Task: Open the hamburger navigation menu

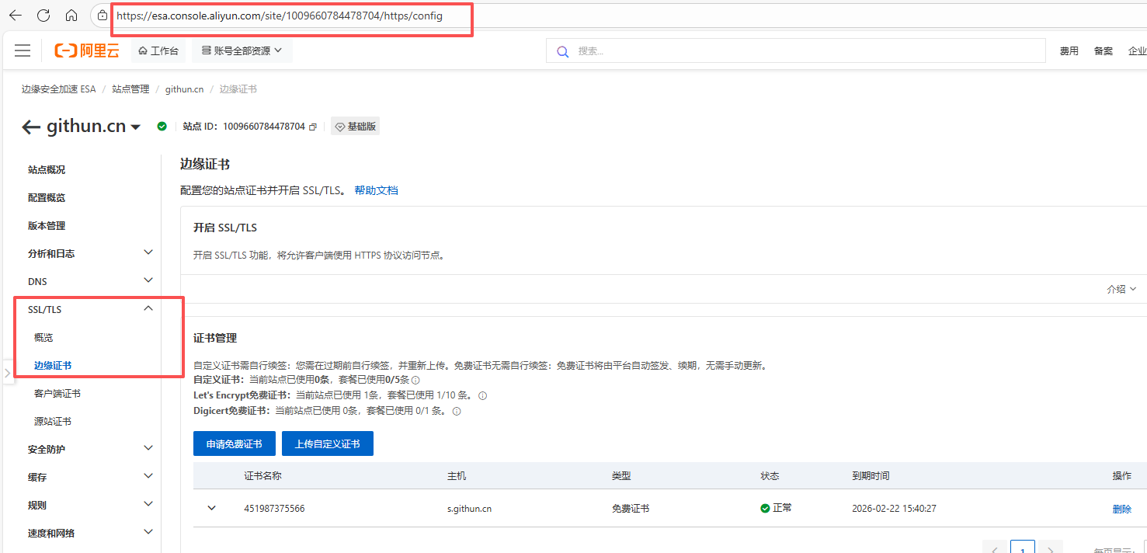Action: pos(23,51)
